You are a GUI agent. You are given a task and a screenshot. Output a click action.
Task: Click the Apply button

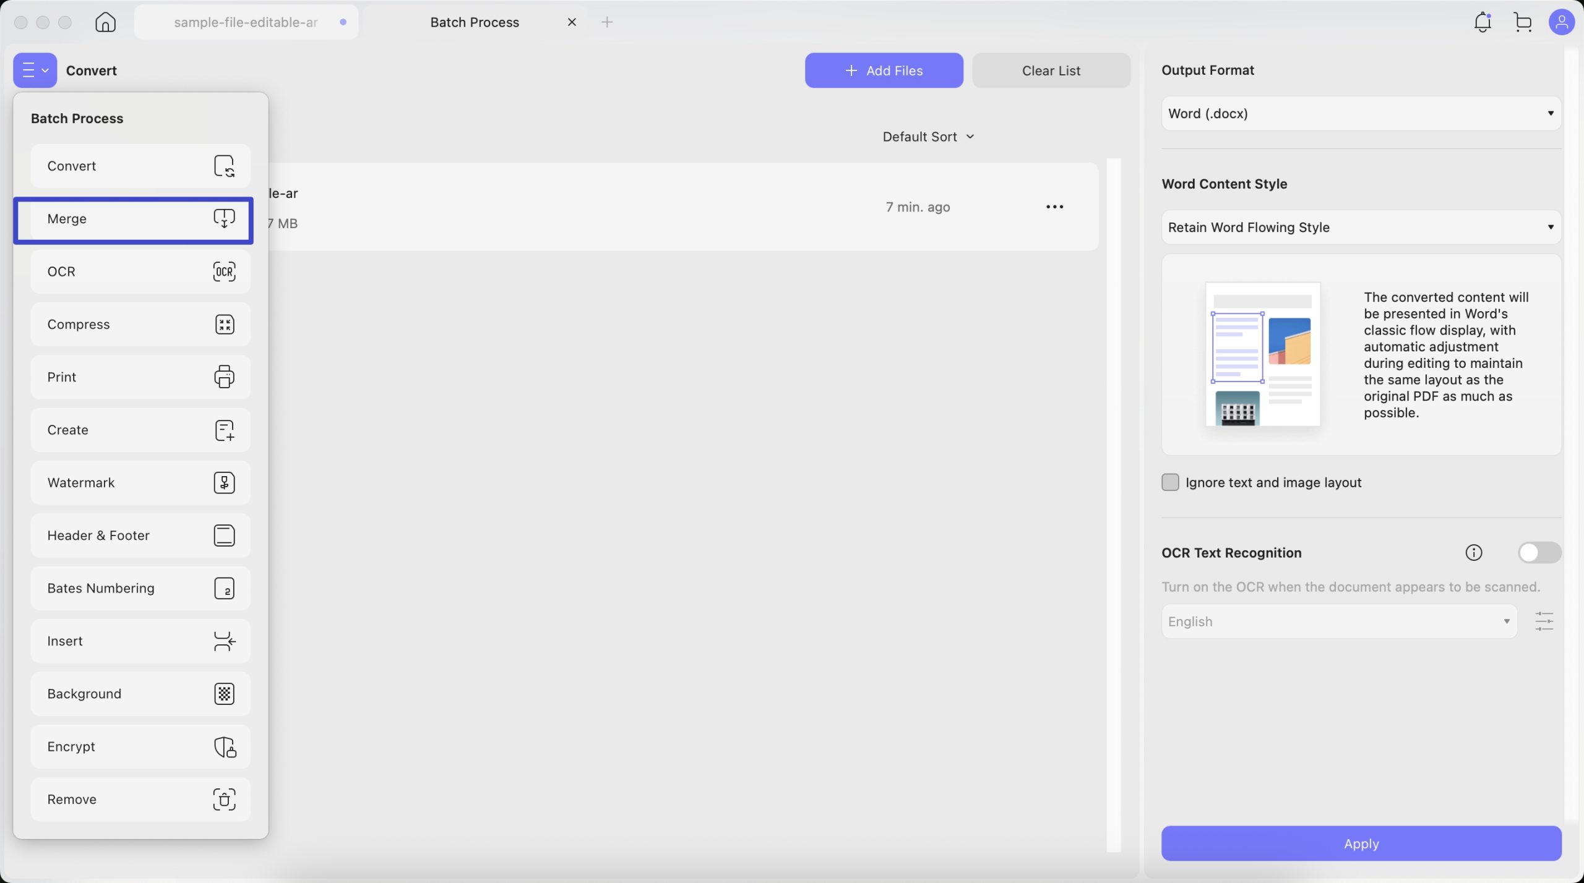coord(1361,843)
